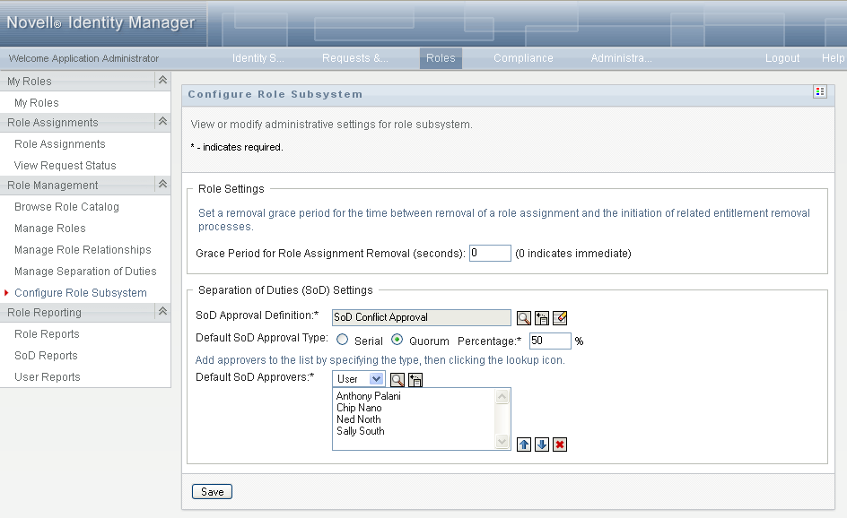Click the Grace Period seconds input field
This screenshot has height=518, width=847.
pyautogui.click(x=490, y=254)
